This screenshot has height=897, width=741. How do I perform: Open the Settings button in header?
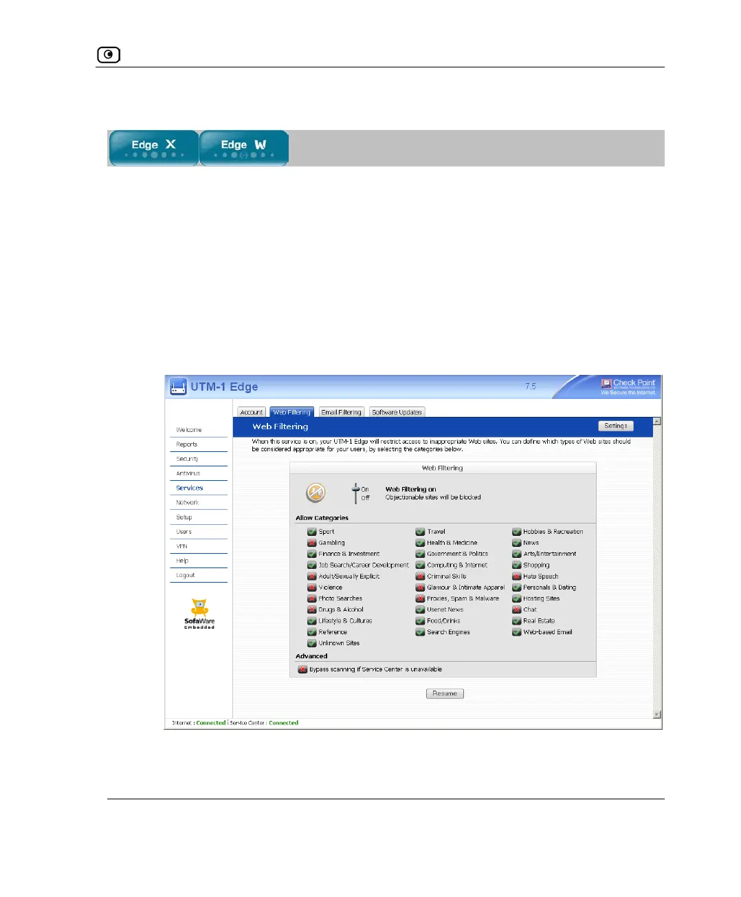tap(616, 426)
